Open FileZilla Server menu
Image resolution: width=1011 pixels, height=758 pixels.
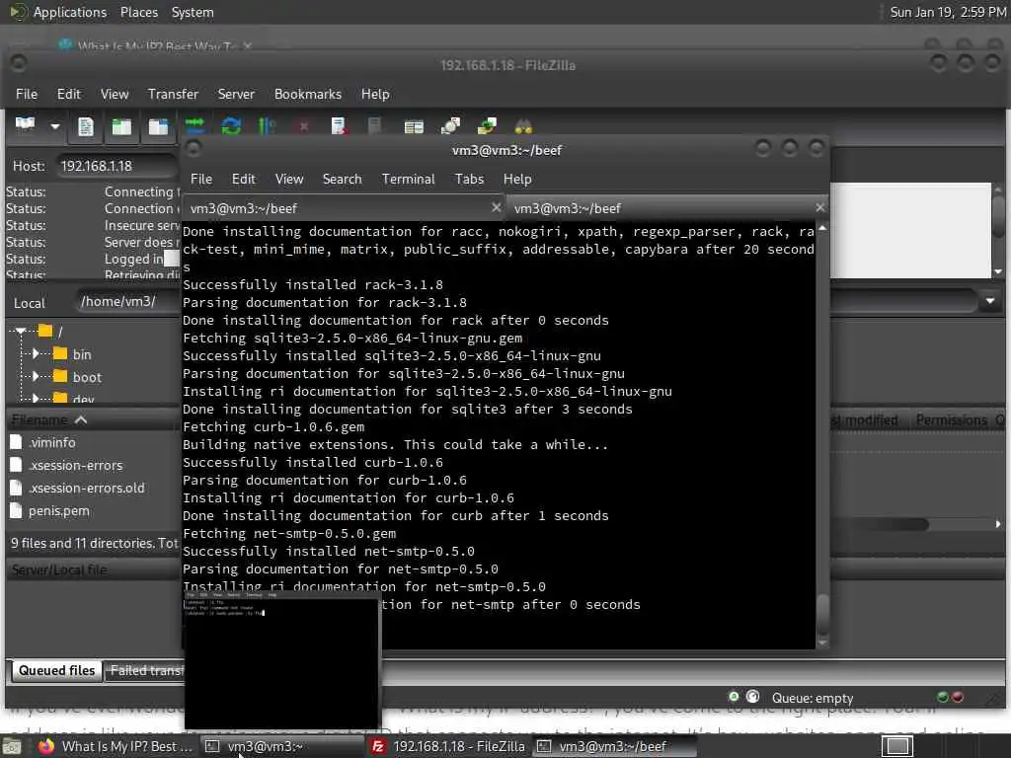tap(236, 94)
